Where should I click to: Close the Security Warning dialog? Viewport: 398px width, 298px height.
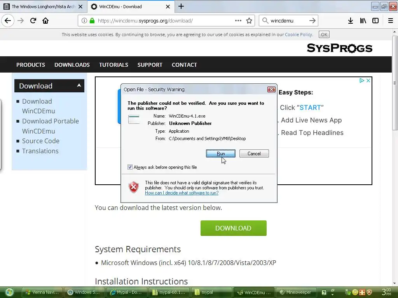[271, 90]
